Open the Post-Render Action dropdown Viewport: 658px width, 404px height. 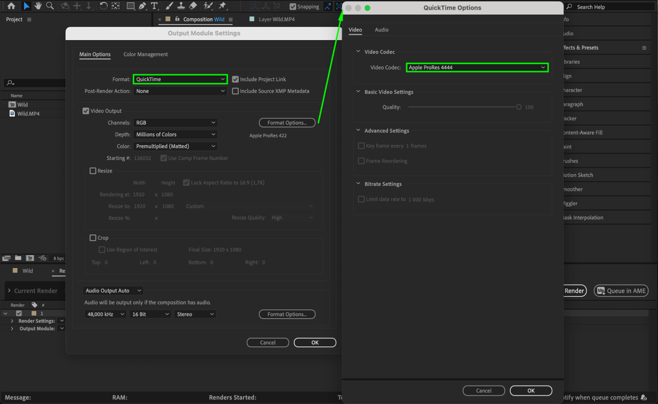tap(180, 91)
